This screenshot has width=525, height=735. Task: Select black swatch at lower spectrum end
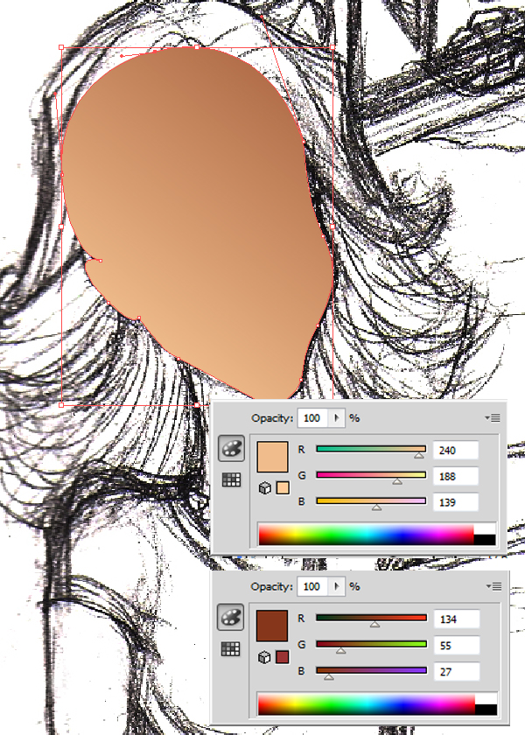point(486,710)
